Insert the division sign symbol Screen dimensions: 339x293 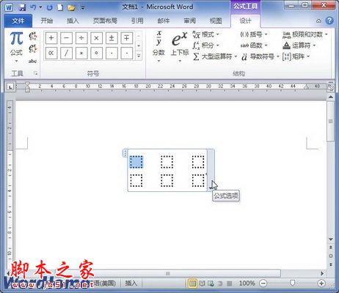[x=81, y=38]
